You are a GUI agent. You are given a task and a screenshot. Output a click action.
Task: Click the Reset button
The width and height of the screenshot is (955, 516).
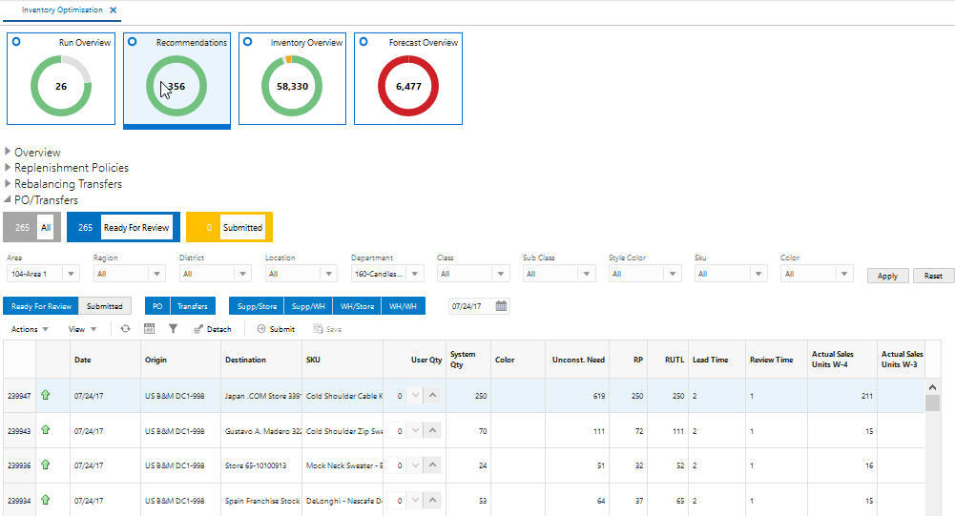[x=933, y=276]
